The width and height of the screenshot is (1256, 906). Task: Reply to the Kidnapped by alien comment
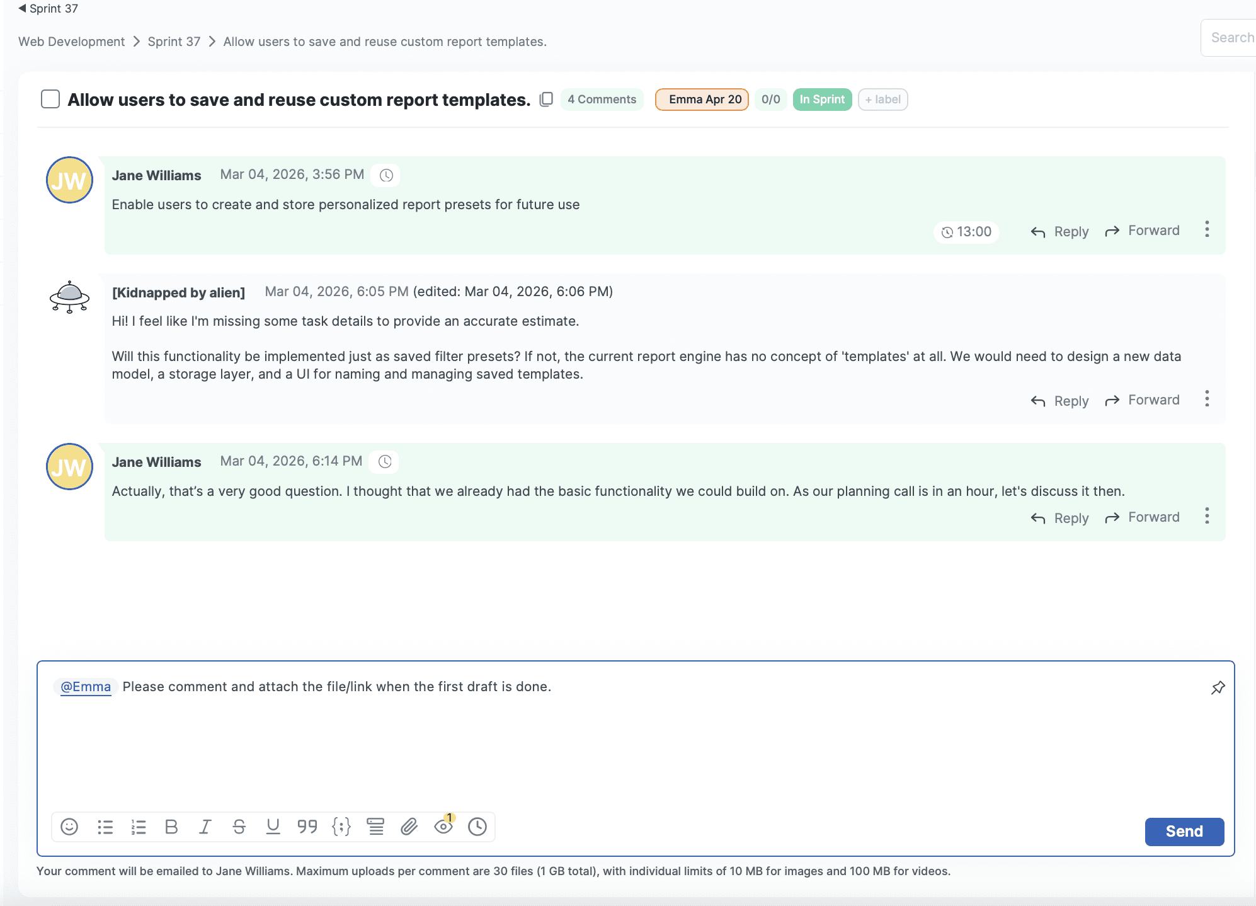[x=1059, y=401]
